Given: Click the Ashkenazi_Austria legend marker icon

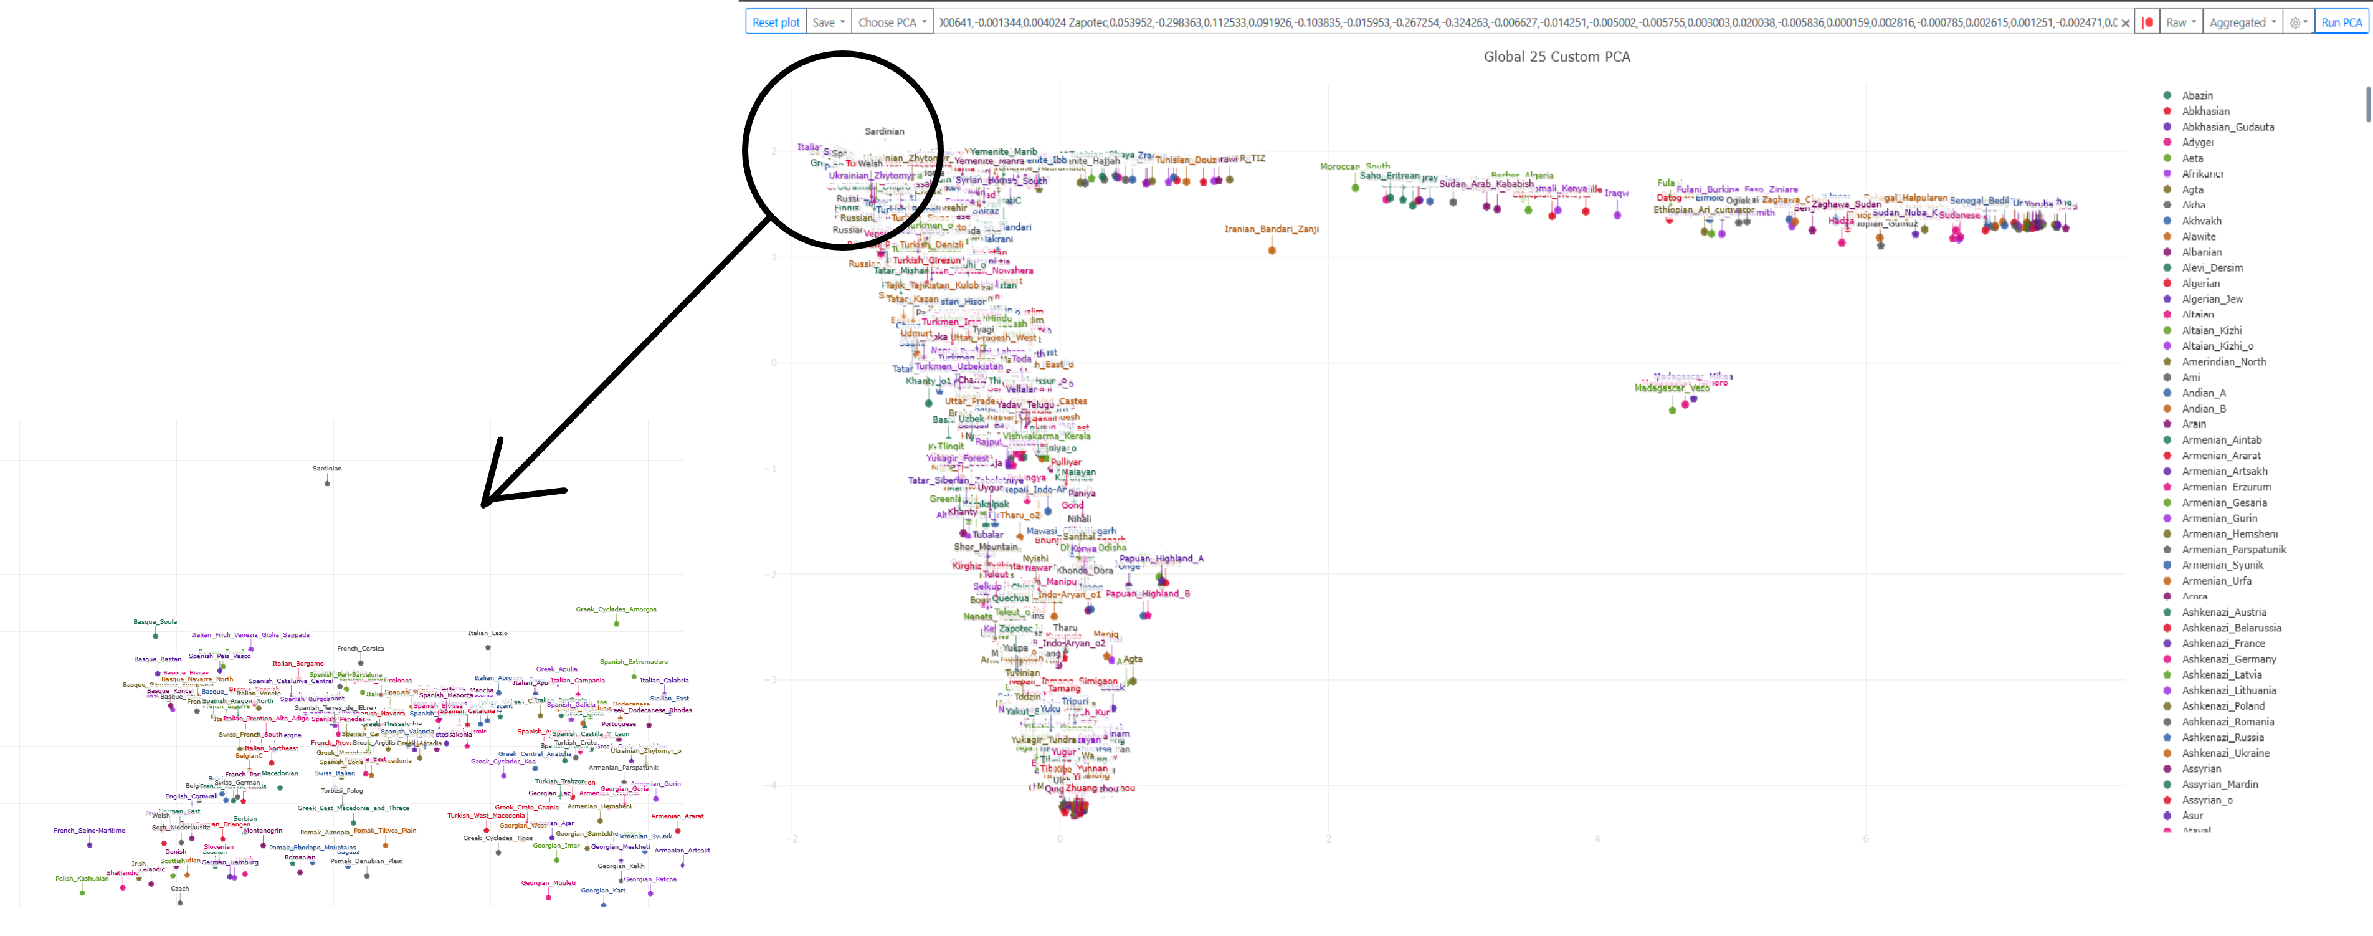Looking at the screenshot, I should pyautogui.click(x=2167, y=613).
